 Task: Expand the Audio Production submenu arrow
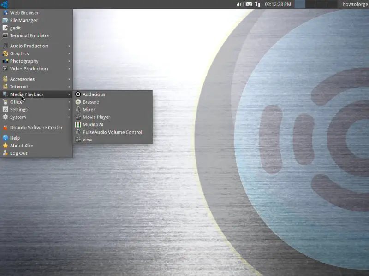[x=69, y=46]
